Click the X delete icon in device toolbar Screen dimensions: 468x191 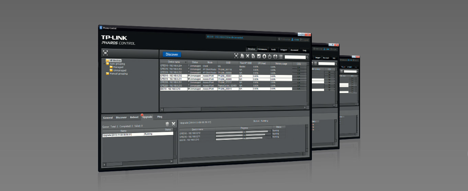click(248, 56)
